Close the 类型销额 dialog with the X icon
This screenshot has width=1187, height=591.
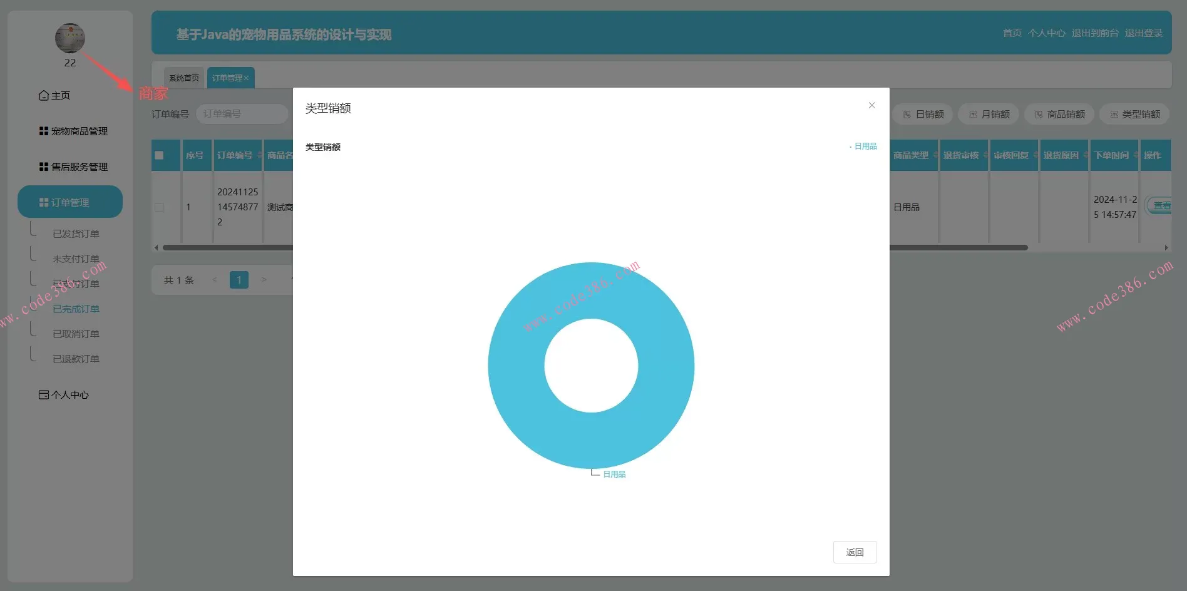pos(871,105)
